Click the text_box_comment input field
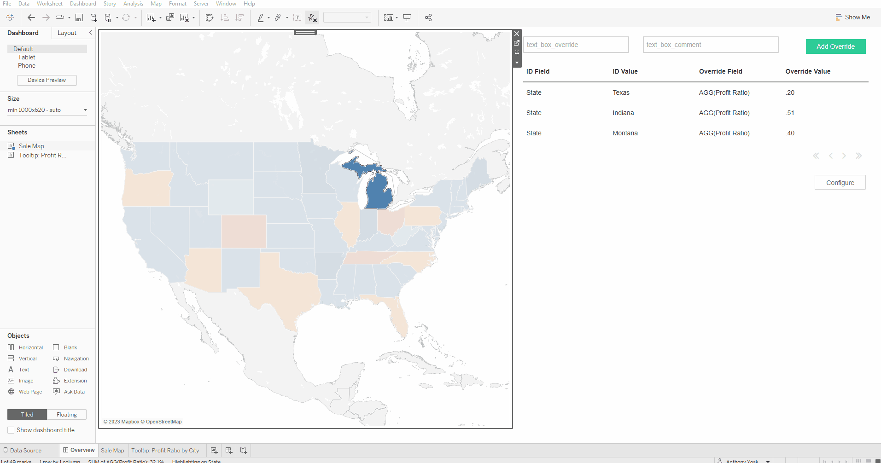Image resolution: width=881 pixels, height=463 pixels. tap(711, 45)
